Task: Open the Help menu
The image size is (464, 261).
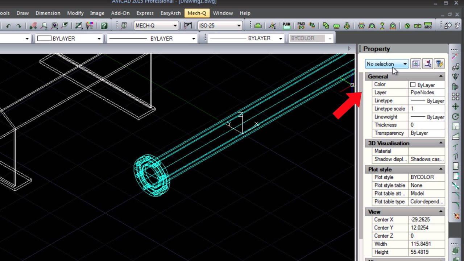Action: pos(245,13)
